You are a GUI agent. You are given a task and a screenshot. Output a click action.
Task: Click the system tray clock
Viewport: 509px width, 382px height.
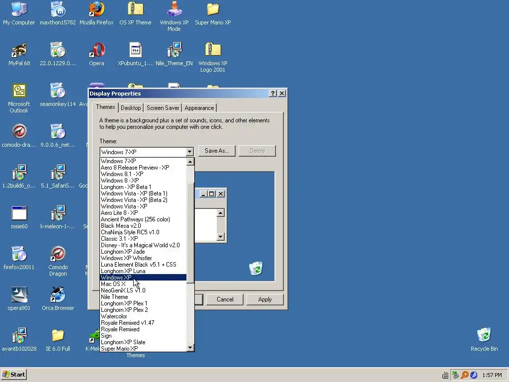(x=492, y=375)
